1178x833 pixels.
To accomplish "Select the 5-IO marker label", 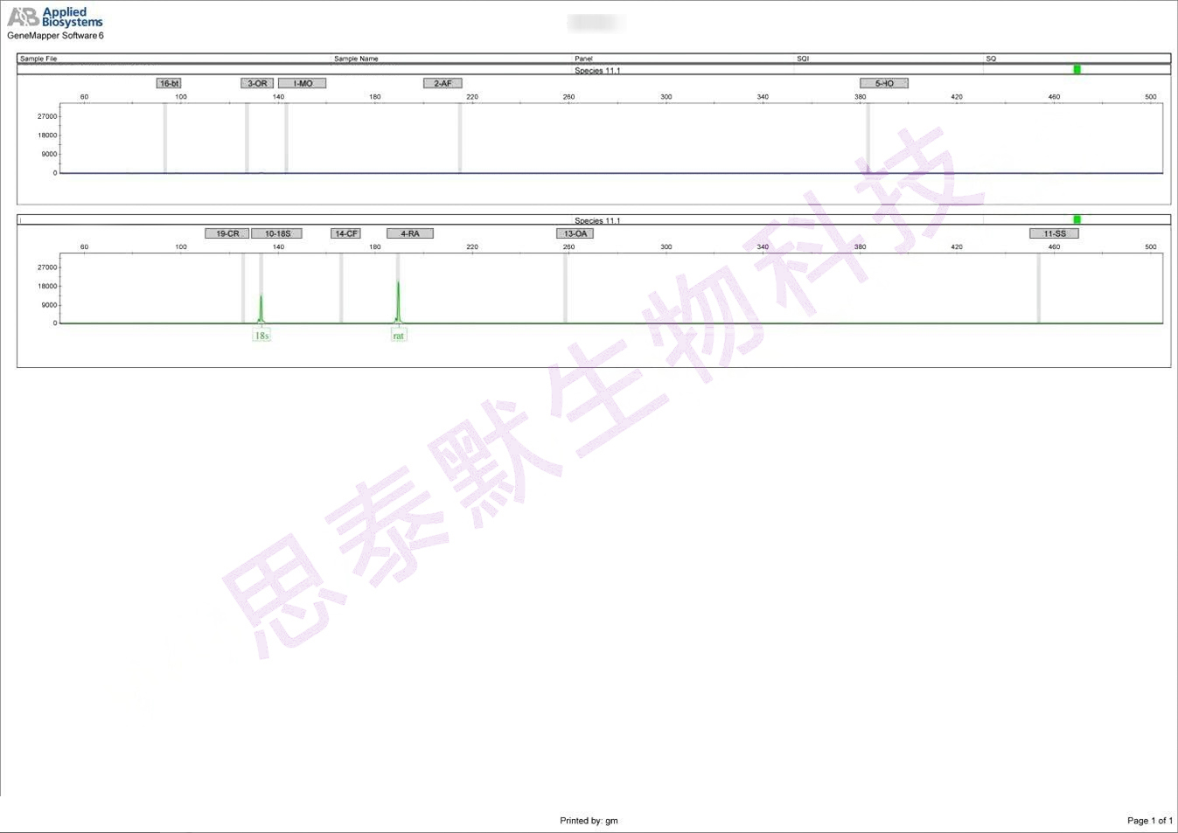I will [x=884, y=83].
